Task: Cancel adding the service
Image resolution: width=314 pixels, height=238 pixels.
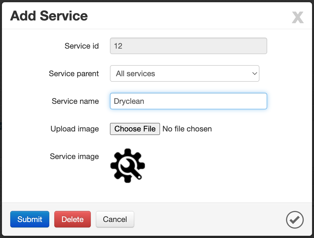Action: (x=115, y=219)
